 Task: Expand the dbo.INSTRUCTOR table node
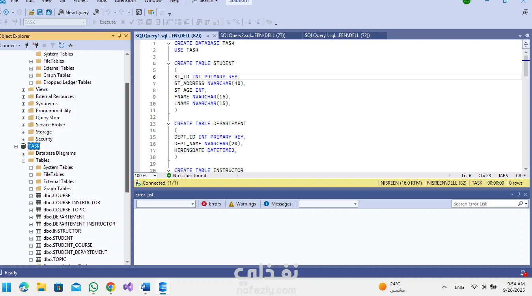pos(31,231)
